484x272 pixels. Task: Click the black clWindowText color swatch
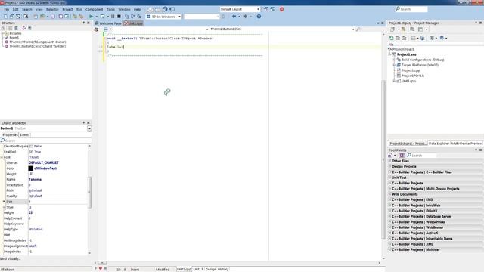(x=31, y=168)
